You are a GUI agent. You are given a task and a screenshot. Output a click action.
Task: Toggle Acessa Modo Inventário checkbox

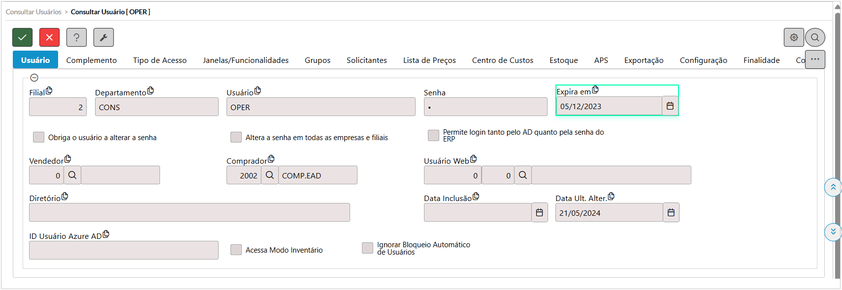[x=236, y=250]
